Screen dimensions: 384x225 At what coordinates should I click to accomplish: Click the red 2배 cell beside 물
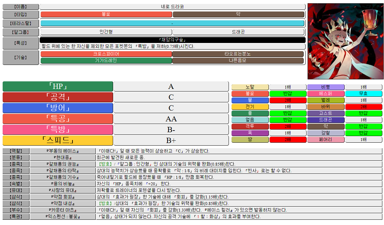tap(288, 100)
